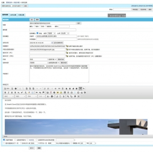This screenshot has height=153, width=153.
Task: Click add source button
Action: click(x=63, y=63)
